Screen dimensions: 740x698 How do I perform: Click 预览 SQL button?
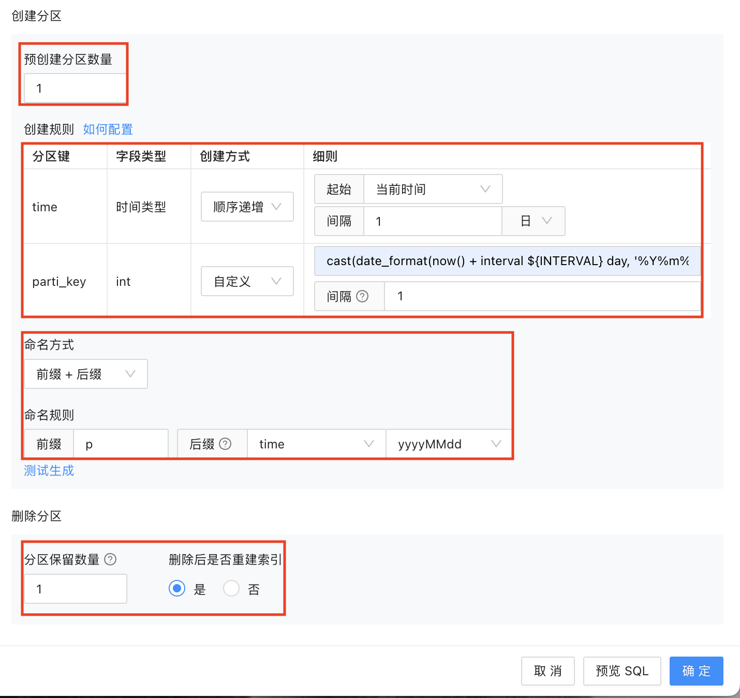coord(621,671)
